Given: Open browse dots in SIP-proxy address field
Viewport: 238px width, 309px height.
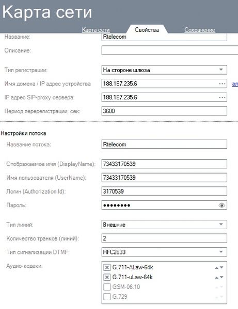Looking at the screenshot, I should click(x=222, y=97).
